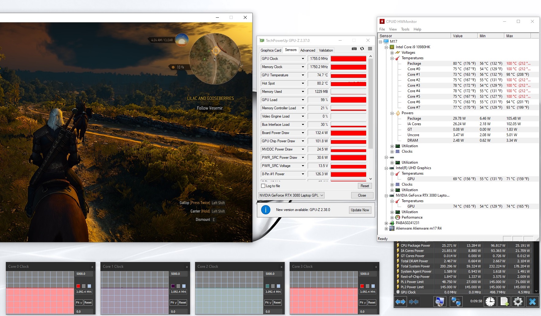541x316 pixels.
Task: Collapse the Powers node in HWMonitor
Action: 392,113
